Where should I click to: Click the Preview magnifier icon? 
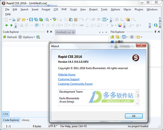[47, 20]
